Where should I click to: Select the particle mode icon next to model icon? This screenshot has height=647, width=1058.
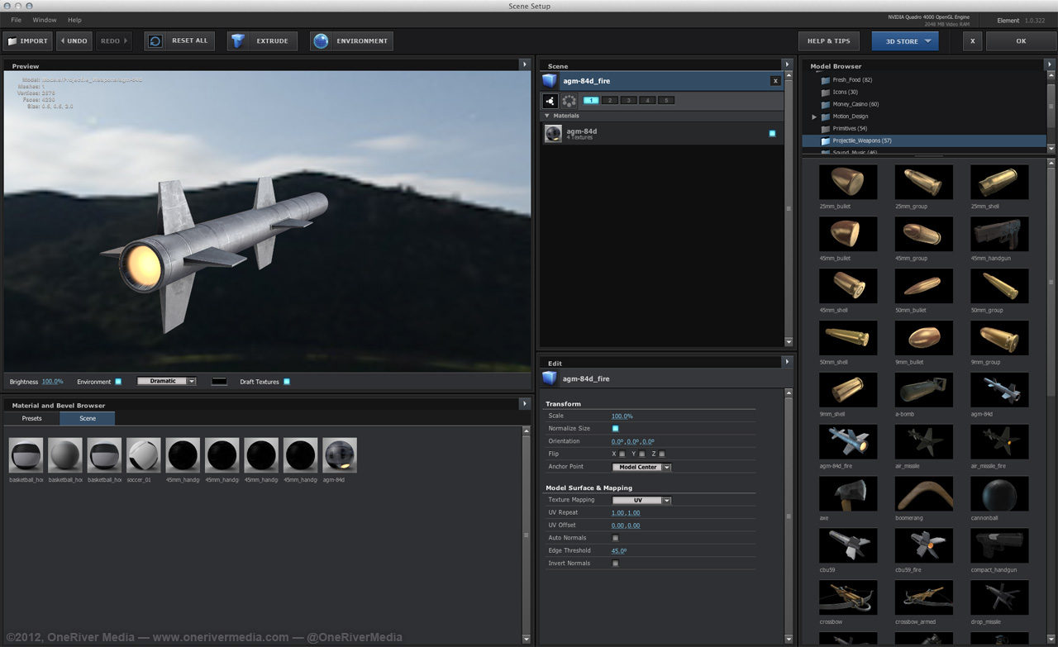coord(570,100)
